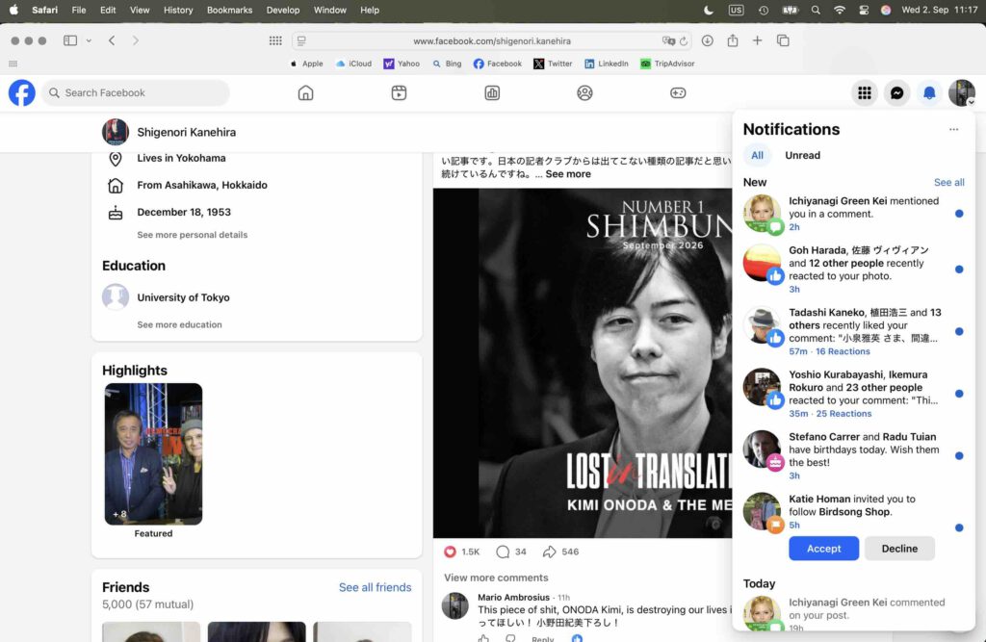Viewport: 986px width, 642px height.
Task: Open the Lost in Translation post image
Action: click(x=583, y=363)
